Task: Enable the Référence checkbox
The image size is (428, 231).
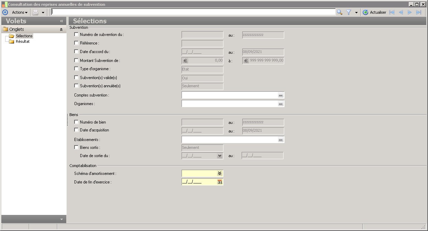Action: pos(76,43)
